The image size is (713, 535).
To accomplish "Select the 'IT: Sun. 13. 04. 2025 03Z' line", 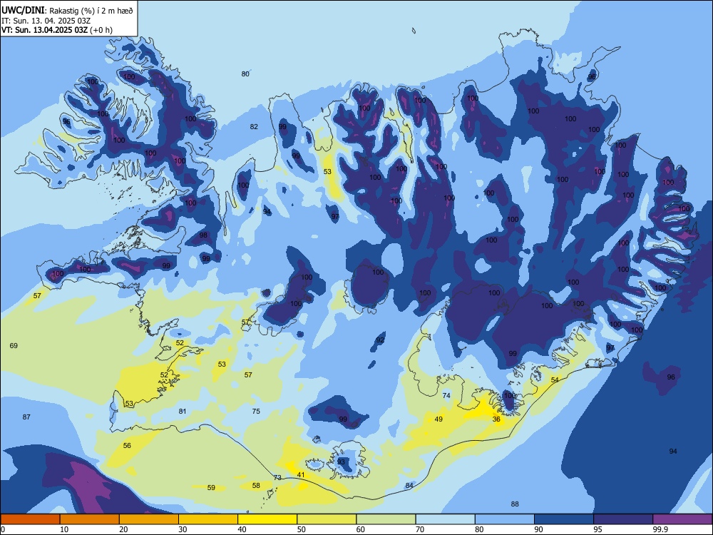I will coord(44,21).
